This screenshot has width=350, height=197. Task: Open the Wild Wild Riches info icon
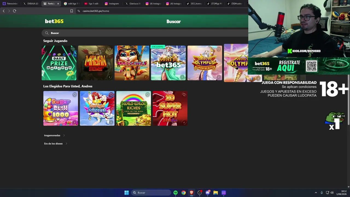click(x=147, y=123)
